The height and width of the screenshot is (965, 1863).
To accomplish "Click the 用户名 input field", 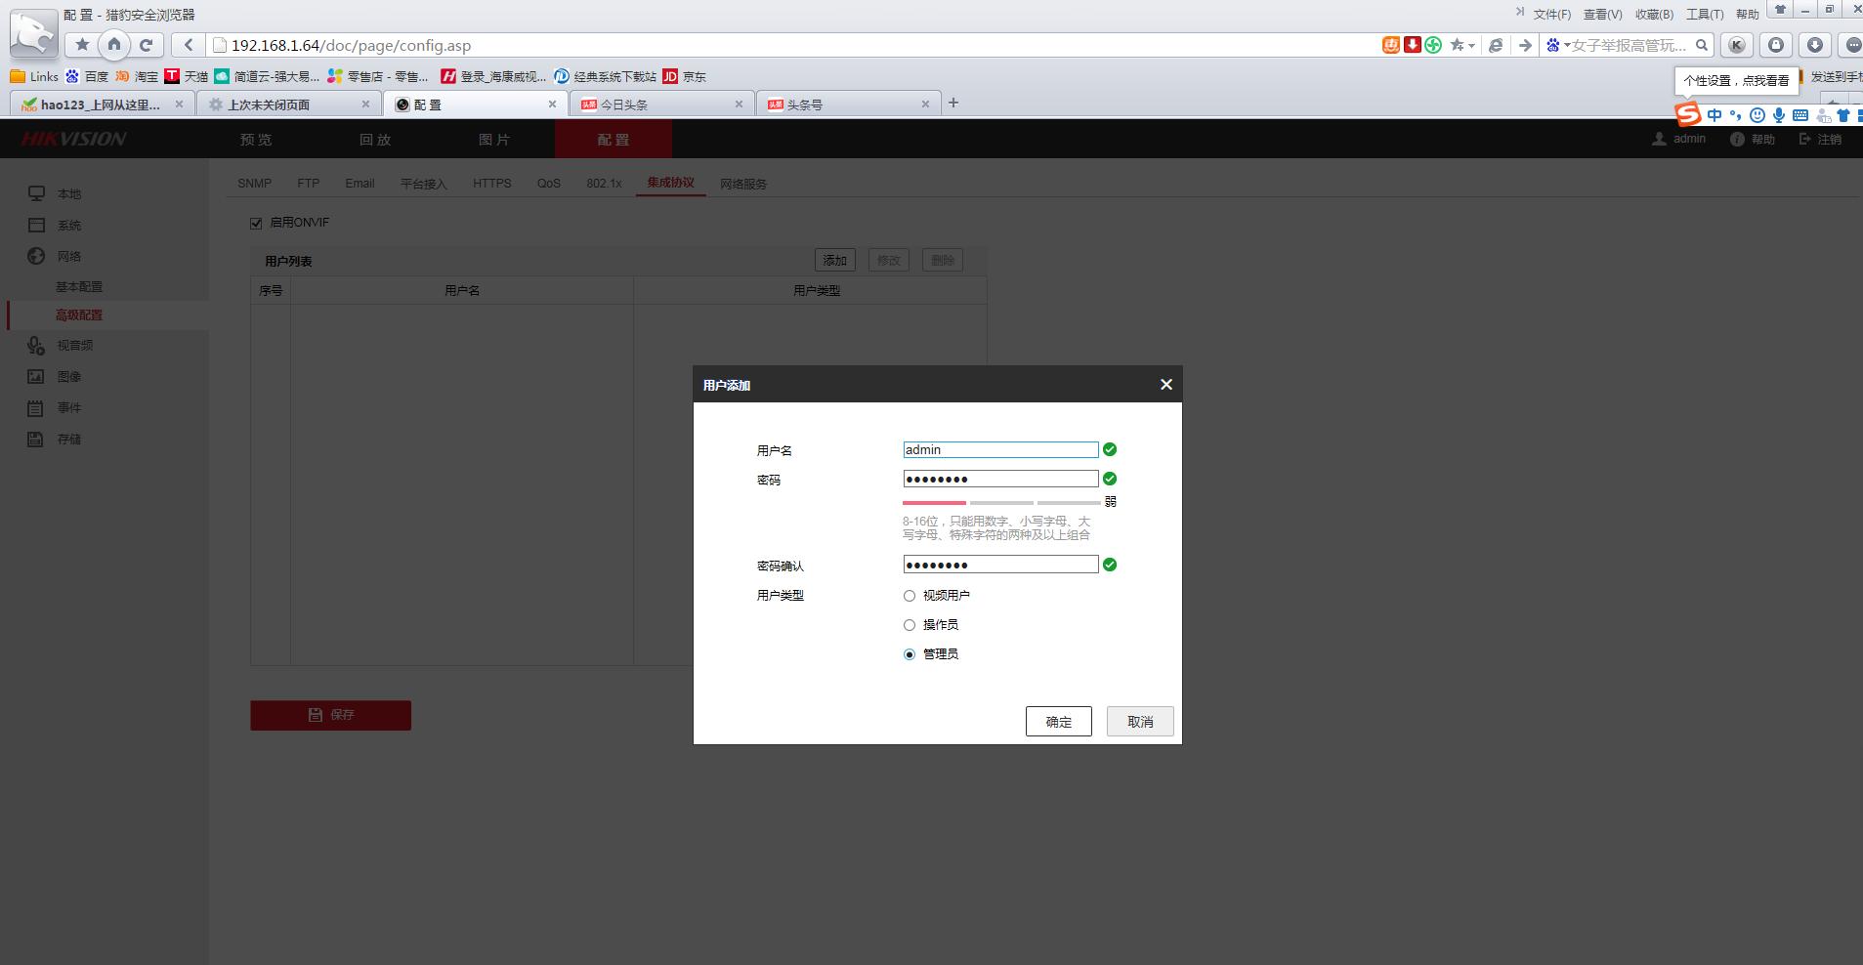I will [1000, 450].
